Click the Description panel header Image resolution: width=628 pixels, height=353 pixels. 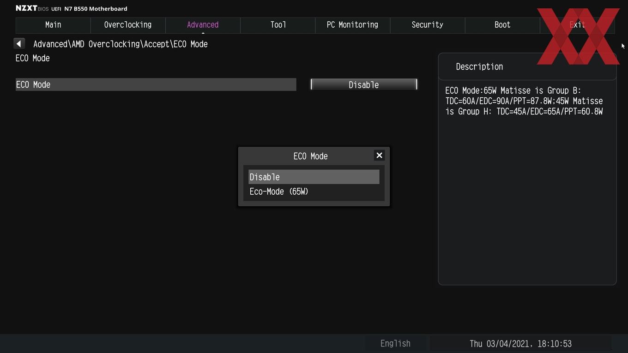[479, 66]
